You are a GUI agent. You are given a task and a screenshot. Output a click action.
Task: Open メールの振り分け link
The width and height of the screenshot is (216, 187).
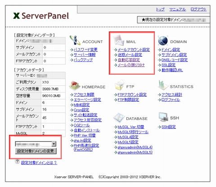point(131,65)
